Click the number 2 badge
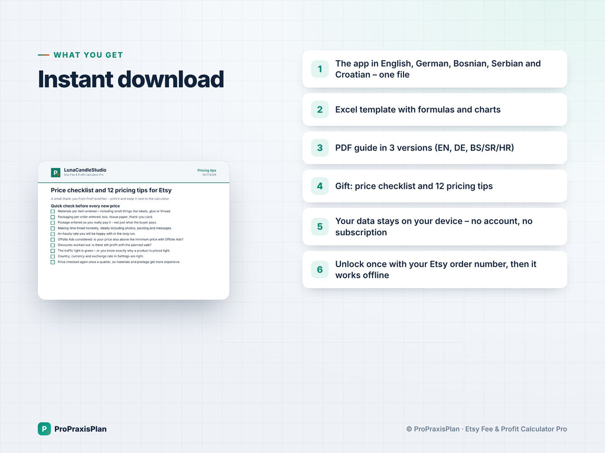605x453 pixels. [x=320, y=109]
